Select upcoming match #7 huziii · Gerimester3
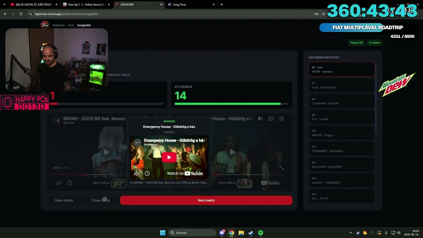 click(342, 85)
